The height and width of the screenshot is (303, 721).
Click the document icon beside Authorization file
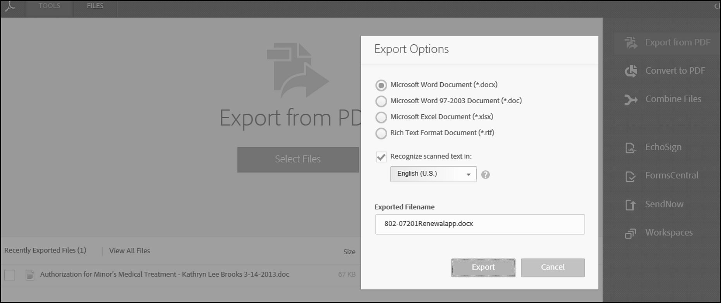[30, 275]
